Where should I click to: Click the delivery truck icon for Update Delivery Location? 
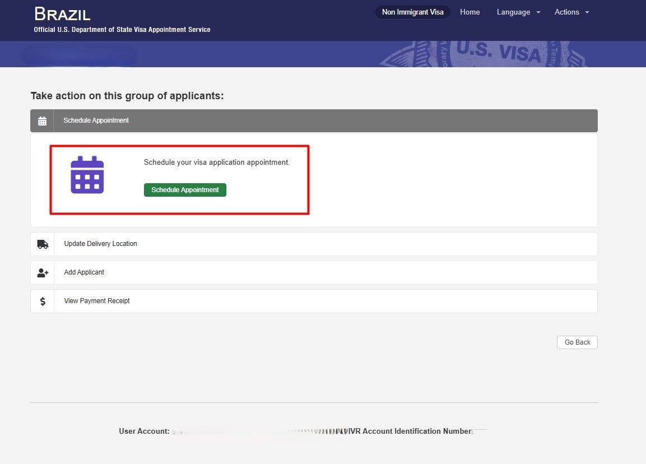click(x=42, y=244)
